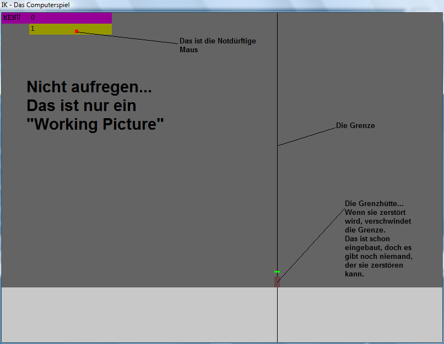Click the "Die Grenzhütte..." caption heading
The height and width of the screenshot is (344, 444).
pyautogui.click(x=374, y=203)
